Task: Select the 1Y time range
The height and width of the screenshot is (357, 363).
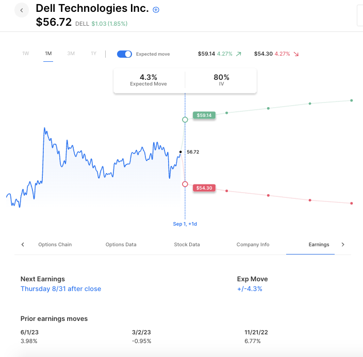Action: pos(93,54)
